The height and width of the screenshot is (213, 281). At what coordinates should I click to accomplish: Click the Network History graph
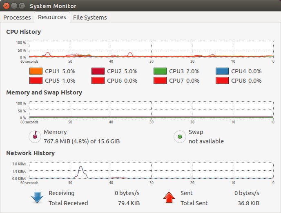[150, 170]
